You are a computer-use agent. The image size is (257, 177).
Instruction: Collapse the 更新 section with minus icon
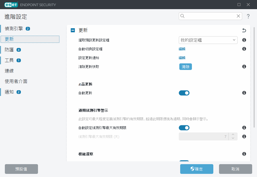[x=73, y=30]
